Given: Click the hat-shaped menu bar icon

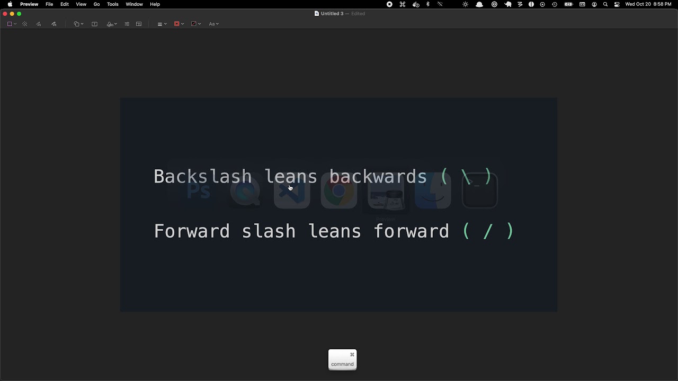Looking at the screenshot, I should [479, 4].
